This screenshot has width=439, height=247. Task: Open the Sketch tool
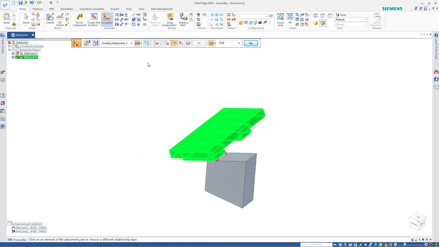(x=50, y=19)
